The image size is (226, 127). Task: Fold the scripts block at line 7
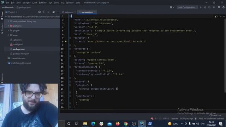(70, 38)
